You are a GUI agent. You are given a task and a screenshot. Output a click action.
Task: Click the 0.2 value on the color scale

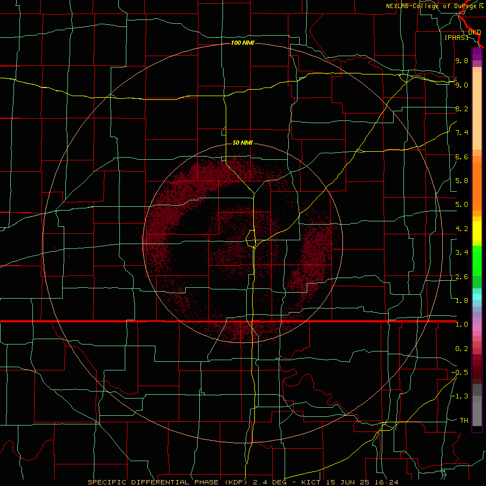(462, 349)
